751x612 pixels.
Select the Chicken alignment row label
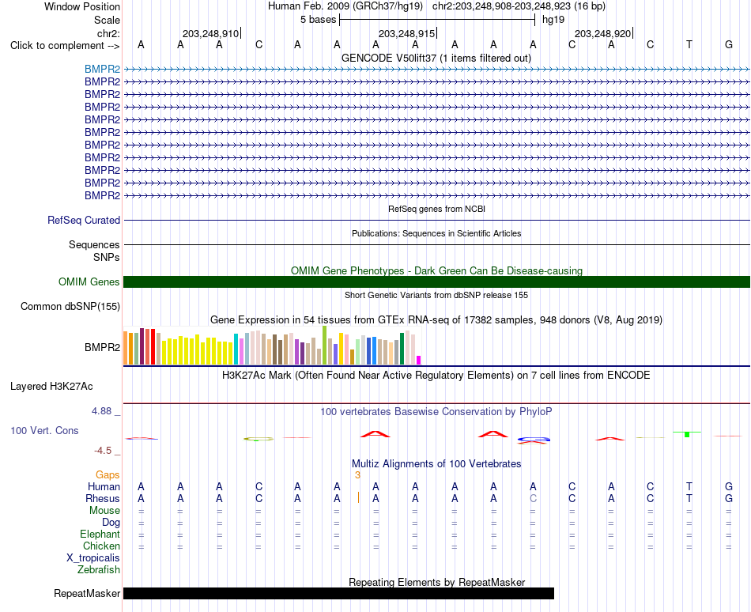click(x=101, y=546)
